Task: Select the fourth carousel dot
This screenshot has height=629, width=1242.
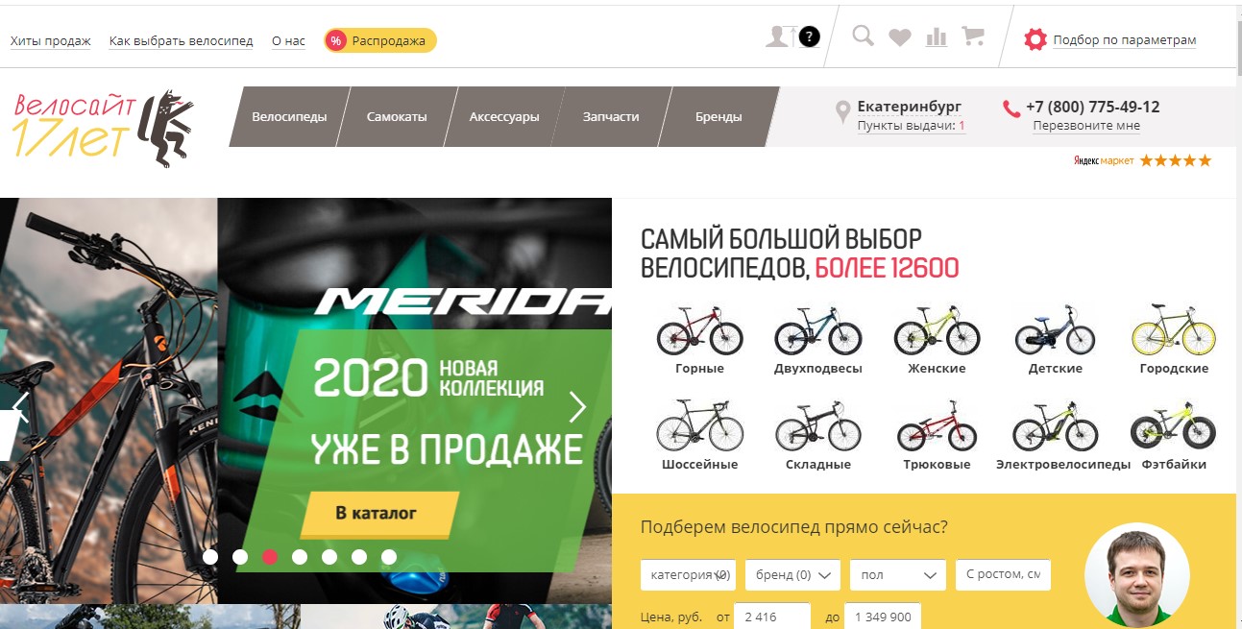Action: [x=300, y=556]
